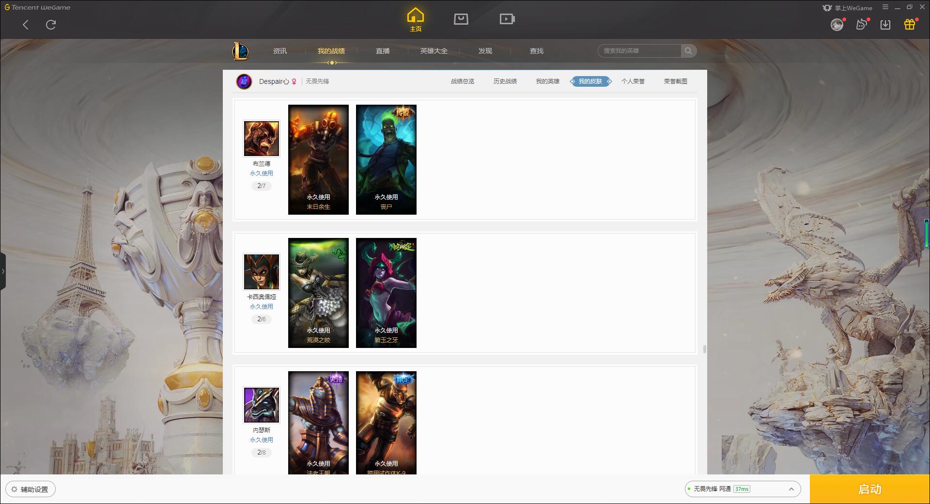Switch to the 资讯 tab

[280, 51]
